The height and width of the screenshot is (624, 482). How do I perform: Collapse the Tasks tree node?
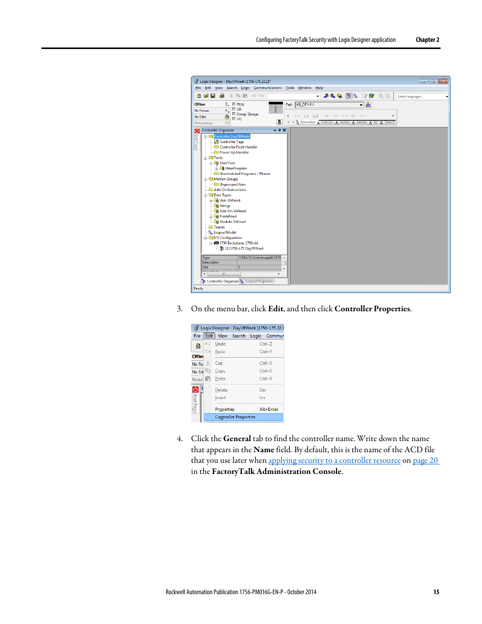(x=205, y=158)
